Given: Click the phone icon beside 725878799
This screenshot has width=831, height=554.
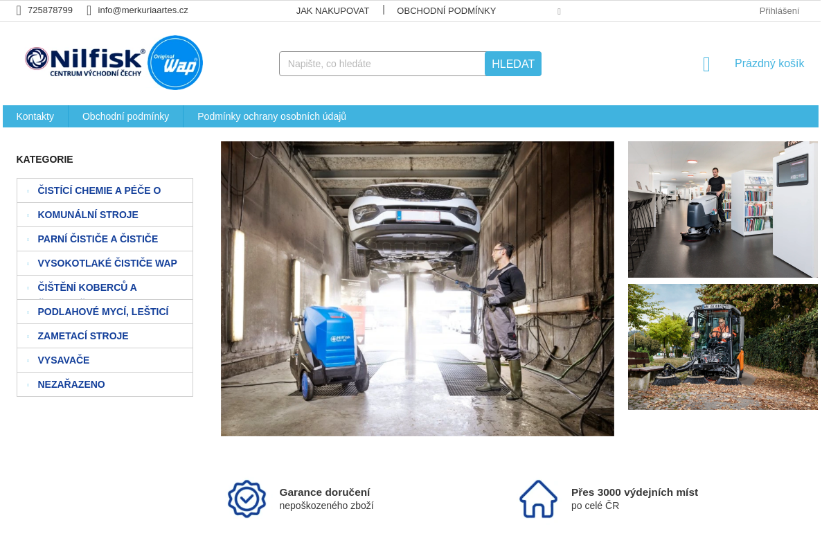Looking at the screenshot, I should (x=19, y=10).
